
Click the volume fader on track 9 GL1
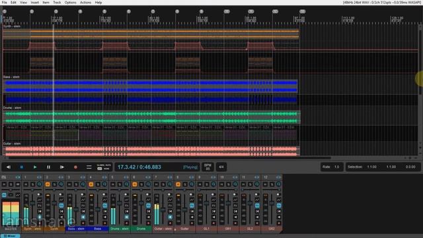[206, 204]
